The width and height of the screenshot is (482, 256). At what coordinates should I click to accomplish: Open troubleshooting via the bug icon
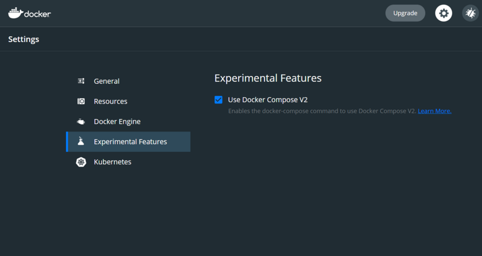coord(470,13)
